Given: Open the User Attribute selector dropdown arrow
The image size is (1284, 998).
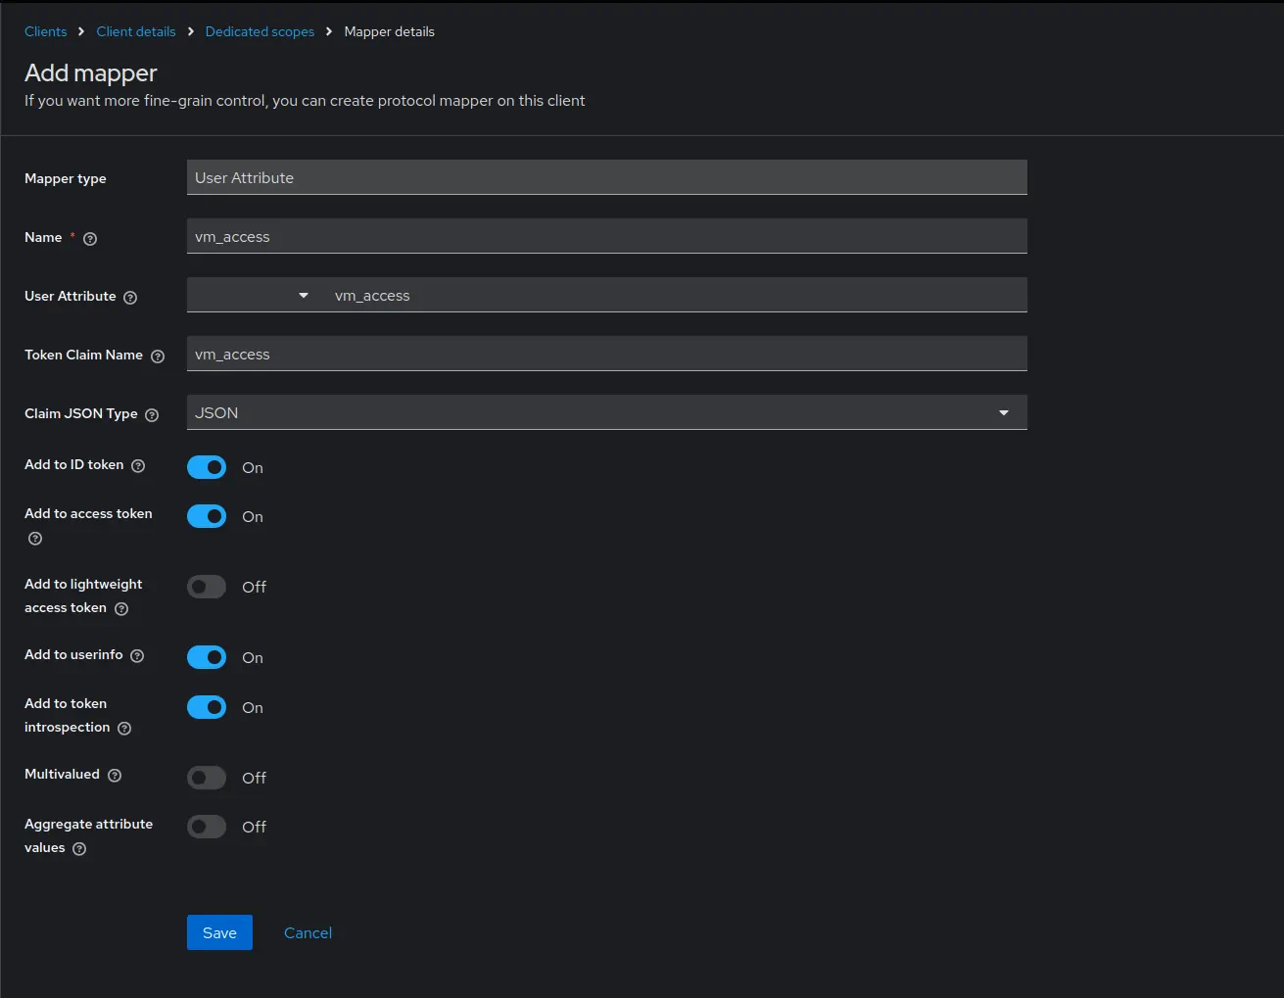Looking at the screenshot, I should 303,295.
